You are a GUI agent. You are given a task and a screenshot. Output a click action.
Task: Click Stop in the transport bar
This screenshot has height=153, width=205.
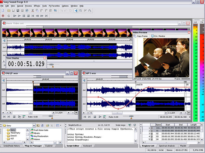coord(28,16)
